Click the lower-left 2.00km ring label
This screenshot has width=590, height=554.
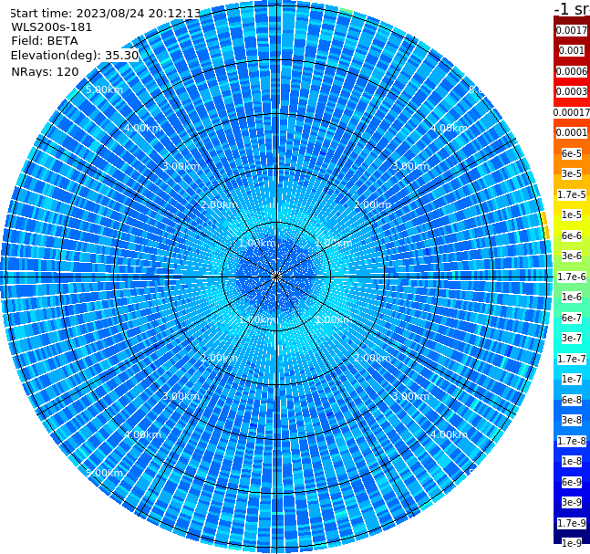tap(220, 358)
